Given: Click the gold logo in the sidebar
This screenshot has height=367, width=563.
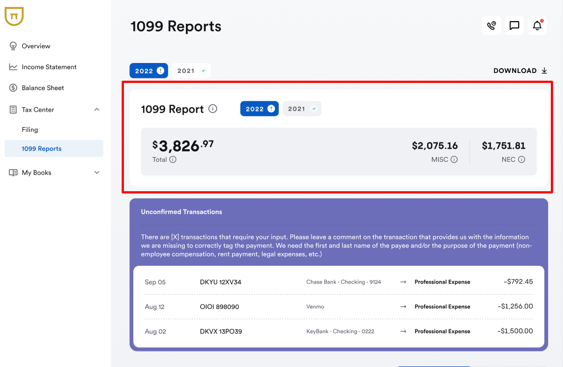Looking at the screenshot, I should [x=14, y=17].
